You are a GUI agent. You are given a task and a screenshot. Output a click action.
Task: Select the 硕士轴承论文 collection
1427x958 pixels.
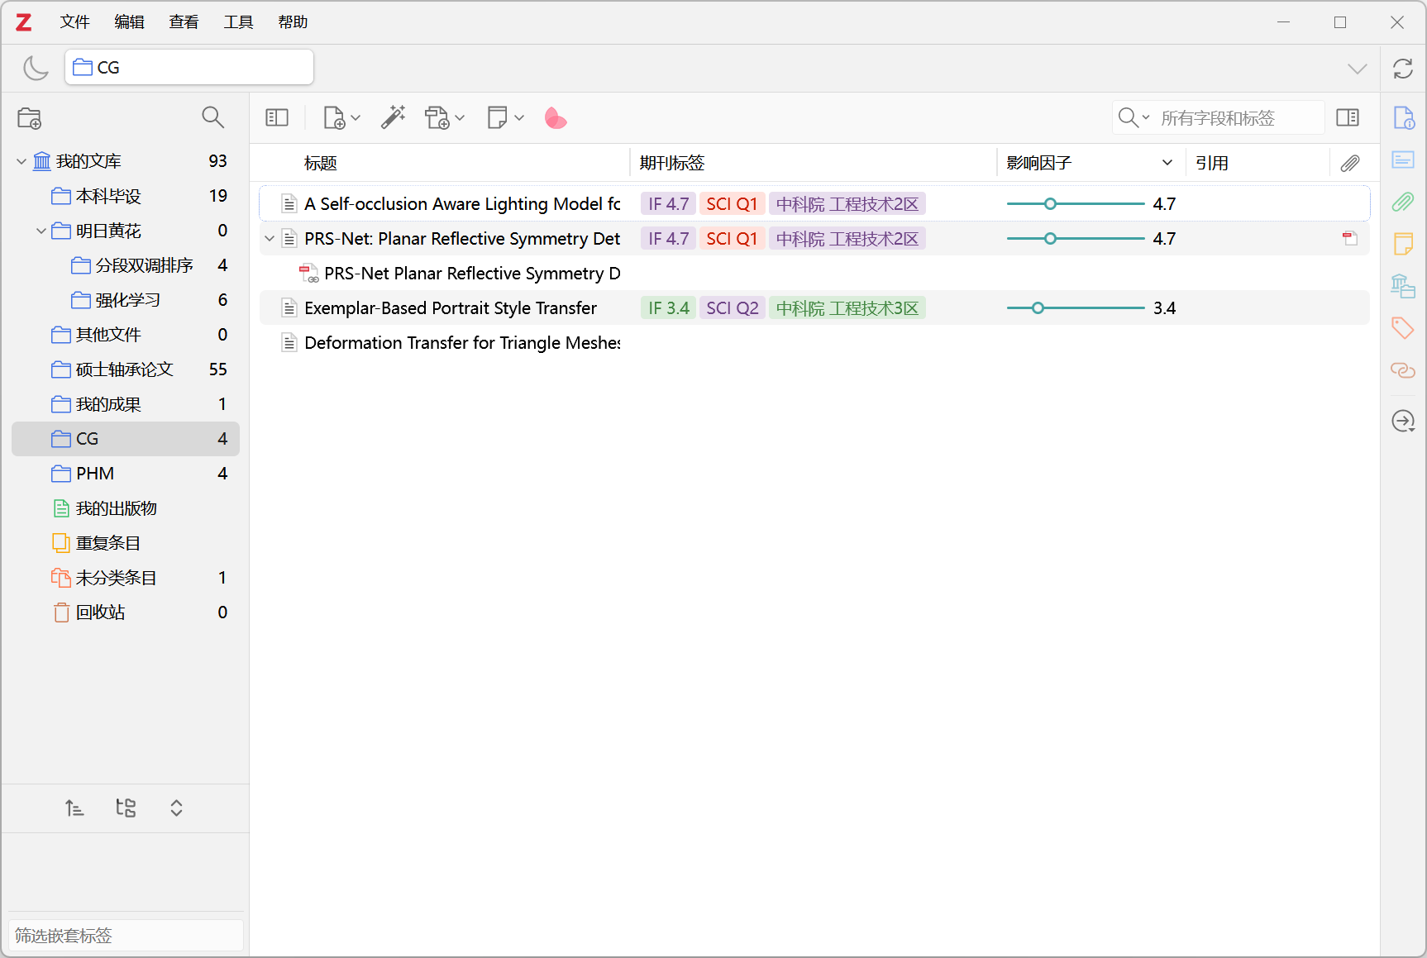pyautogui.click(x=124, y=369)
